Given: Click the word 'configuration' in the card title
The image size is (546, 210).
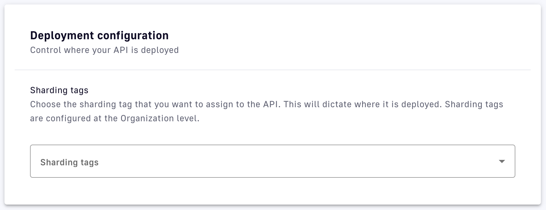Looking at the screenshot, I should (x=133, y=35).
